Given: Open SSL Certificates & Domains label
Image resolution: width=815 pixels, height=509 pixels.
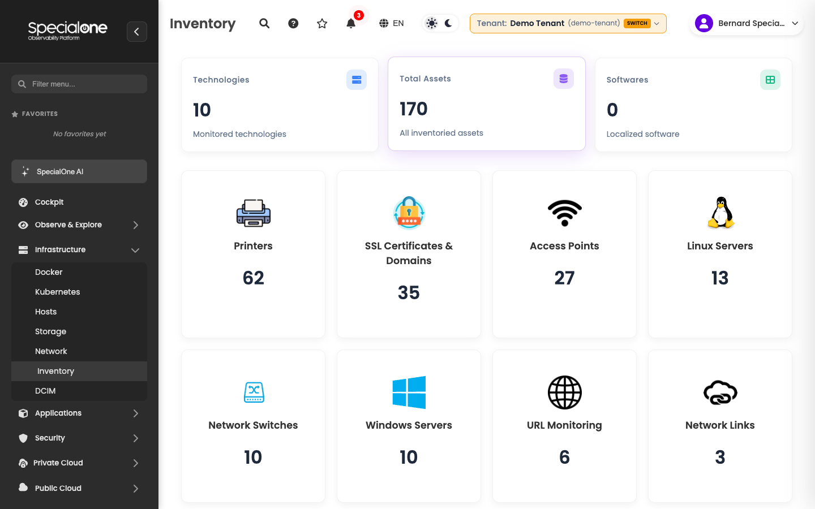Looking at the screenshot, I should (409, 253).
